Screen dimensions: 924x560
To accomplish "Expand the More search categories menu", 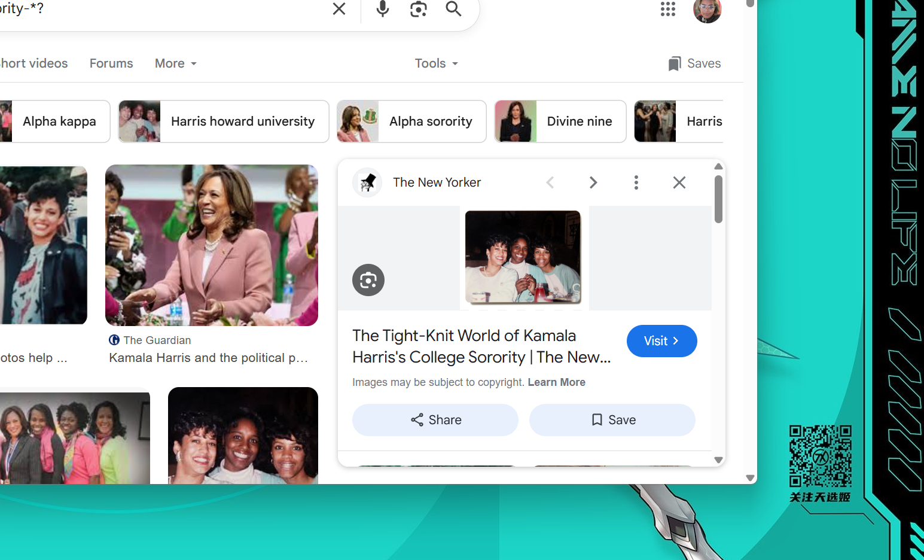I will coord(176,63).
